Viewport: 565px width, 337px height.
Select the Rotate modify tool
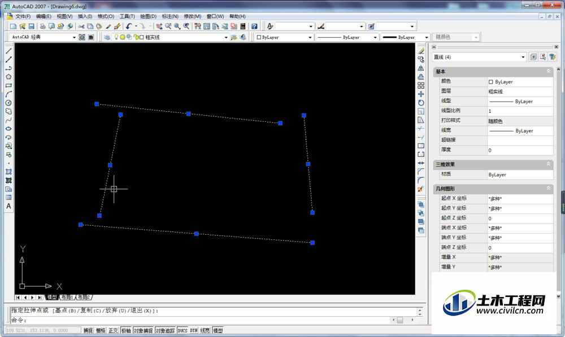(421, 103)
